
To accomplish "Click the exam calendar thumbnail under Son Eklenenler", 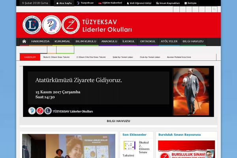I will 130,145.
